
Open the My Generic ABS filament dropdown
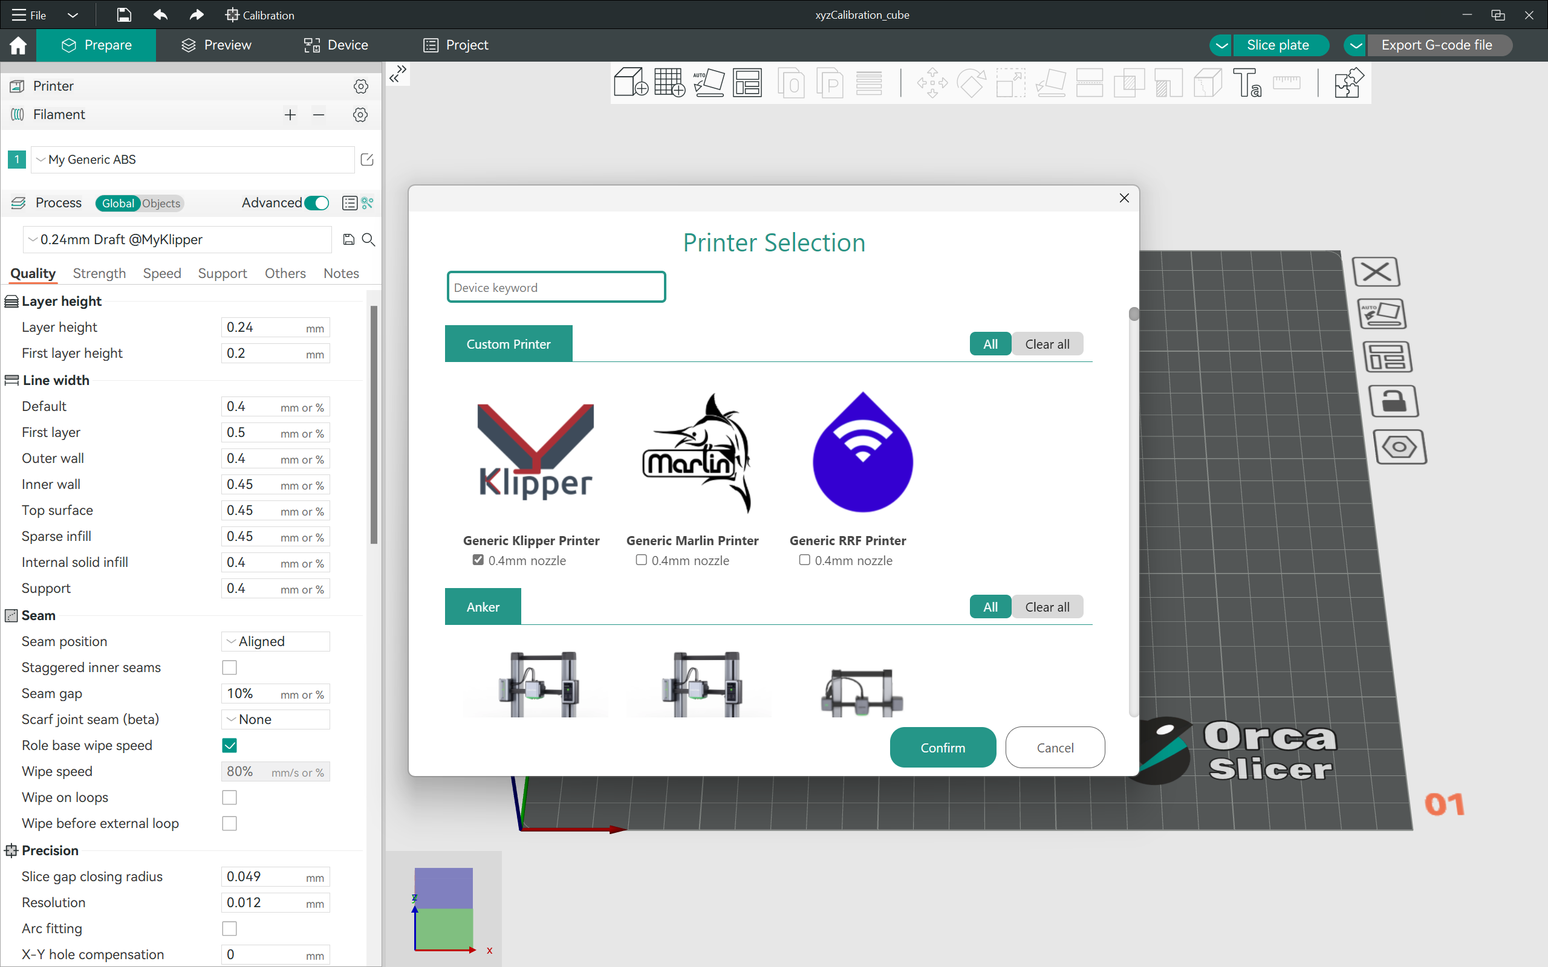pyautogui.click(x=192, y=159)
